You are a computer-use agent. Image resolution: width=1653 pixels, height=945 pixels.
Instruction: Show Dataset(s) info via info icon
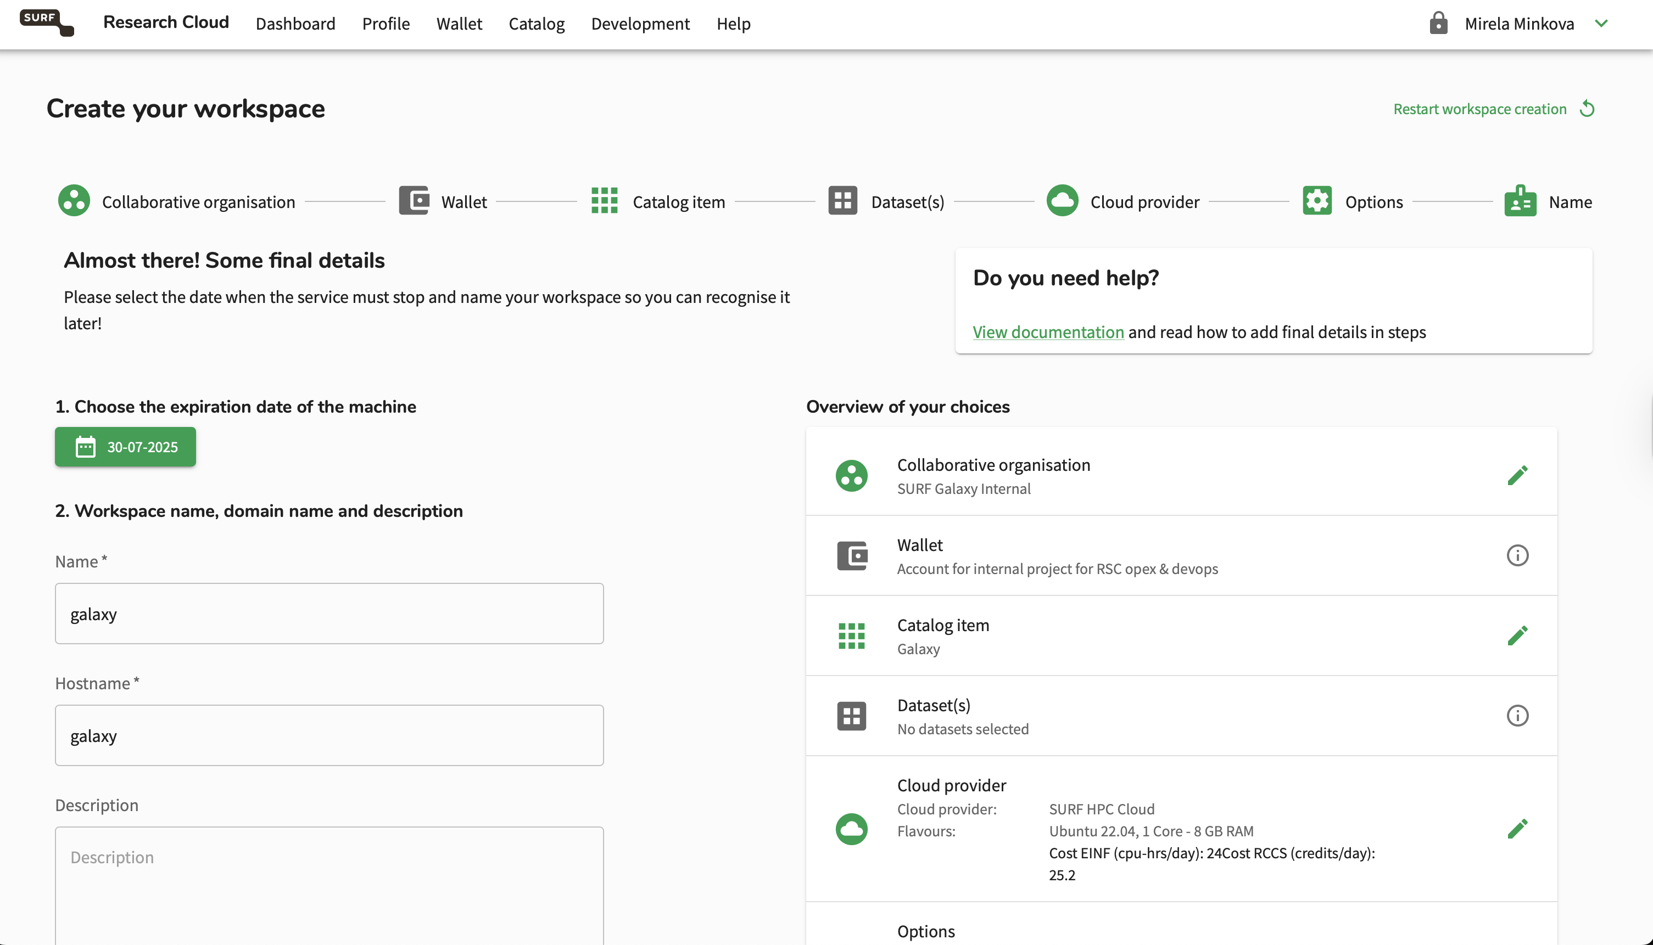pyautogui.click(x=1517, y=716)
